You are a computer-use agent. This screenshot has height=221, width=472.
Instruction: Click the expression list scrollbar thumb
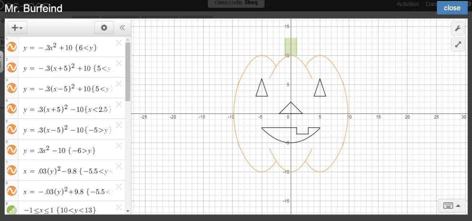point(128,72)
